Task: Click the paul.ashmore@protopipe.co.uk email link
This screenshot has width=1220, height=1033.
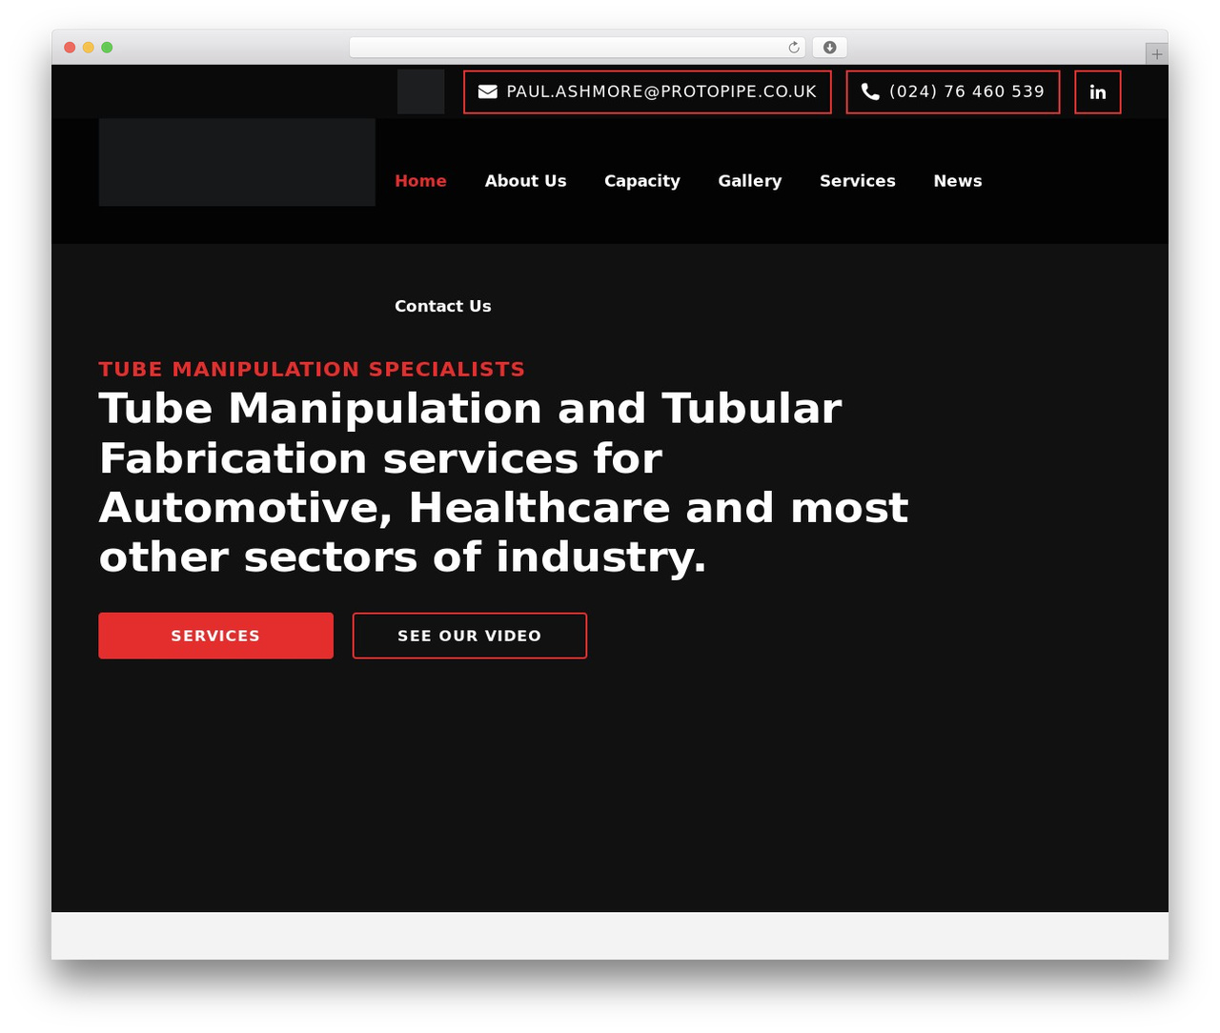Action: point(647,91)
